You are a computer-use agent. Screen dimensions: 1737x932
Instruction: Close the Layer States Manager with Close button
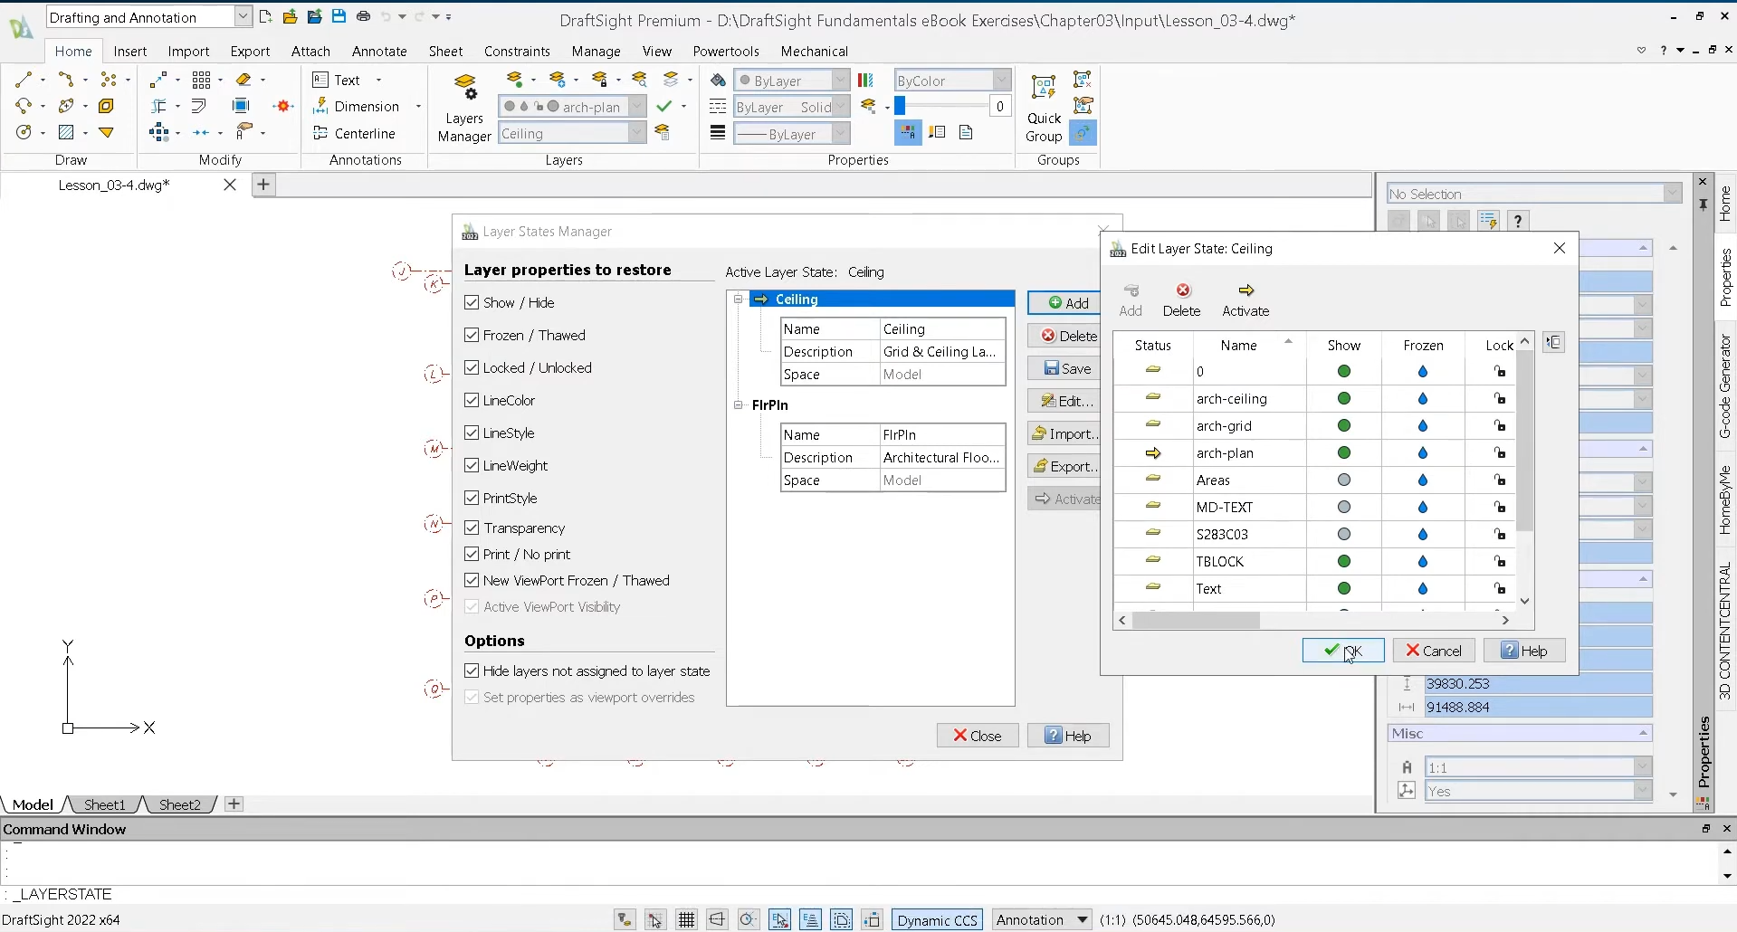tap(977, 735)
